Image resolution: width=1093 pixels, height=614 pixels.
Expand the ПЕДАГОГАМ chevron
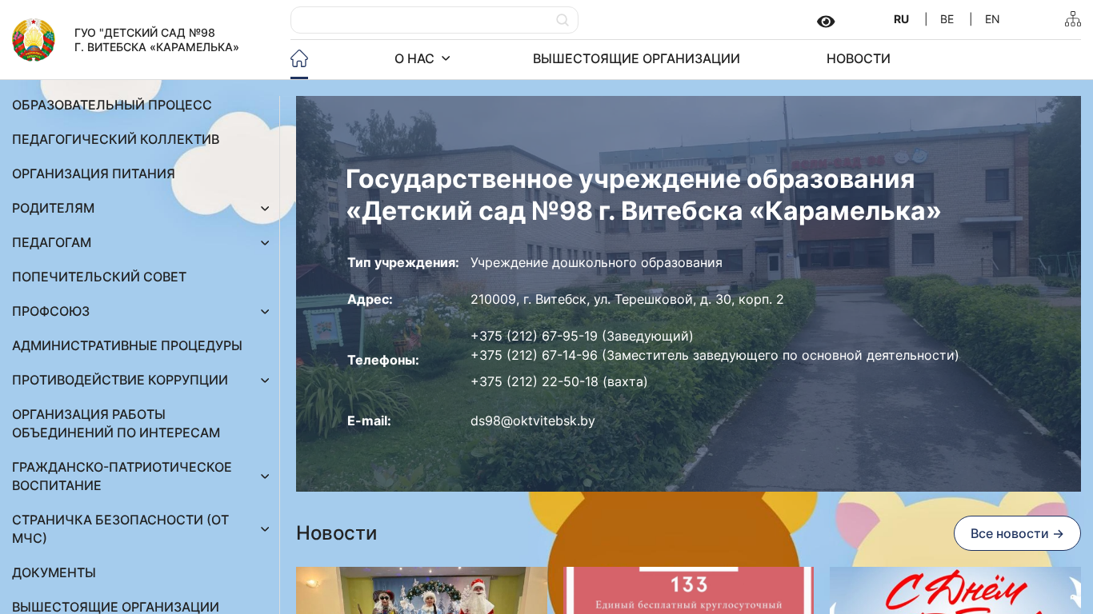coord(265,243)
